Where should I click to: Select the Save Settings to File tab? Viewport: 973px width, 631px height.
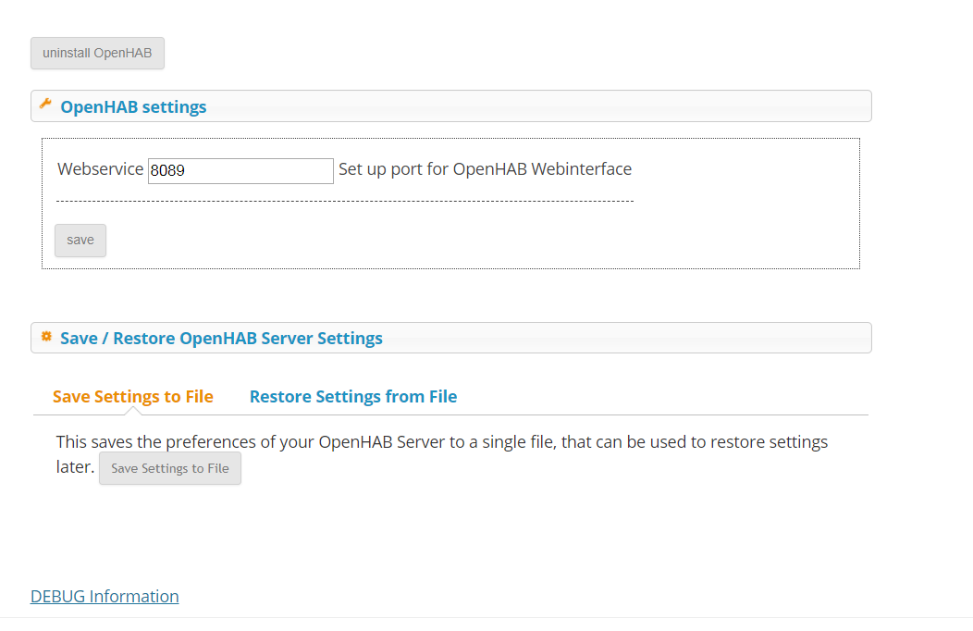coord(133,397)
